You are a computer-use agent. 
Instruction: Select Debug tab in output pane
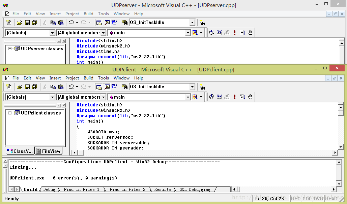(49, 190)
